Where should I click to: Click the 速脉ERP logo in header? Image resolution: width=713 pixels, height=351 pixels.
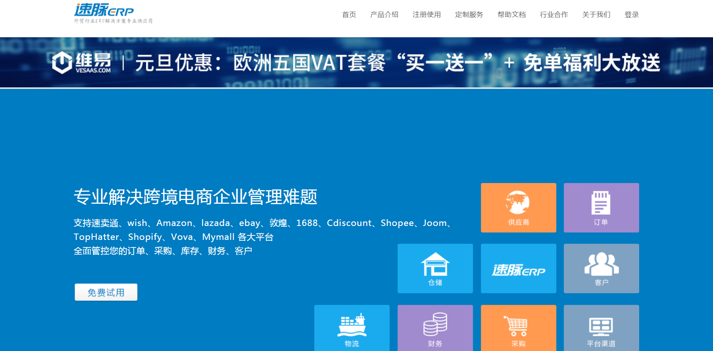104,10
